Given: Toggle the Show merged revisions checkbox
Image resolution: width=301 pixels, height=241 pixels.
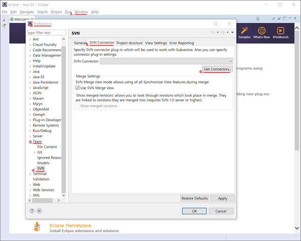Looking at the screenshot, I should pyautogui.click(x=77, y=106).
